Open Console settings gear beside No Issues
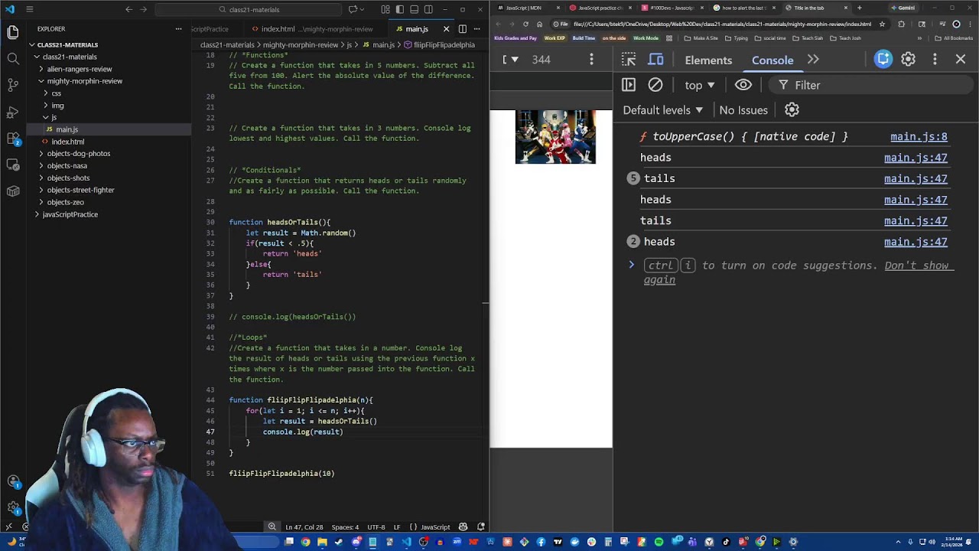The height and width of the screenshot is (551, 979). point(792,110)
